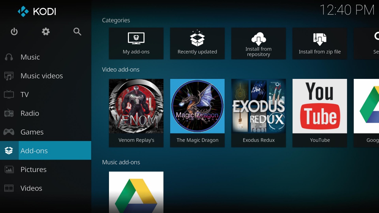The height and width of the screenshot is (213, 379).
Task: Click the gamepad icon beside Games
Action: [9, 132]
